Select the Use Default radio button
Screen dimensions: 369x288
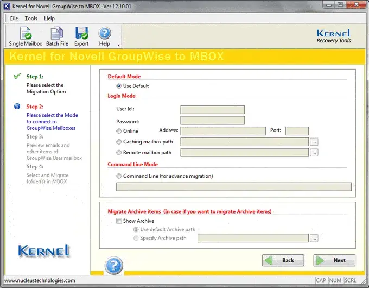(119, 86)
